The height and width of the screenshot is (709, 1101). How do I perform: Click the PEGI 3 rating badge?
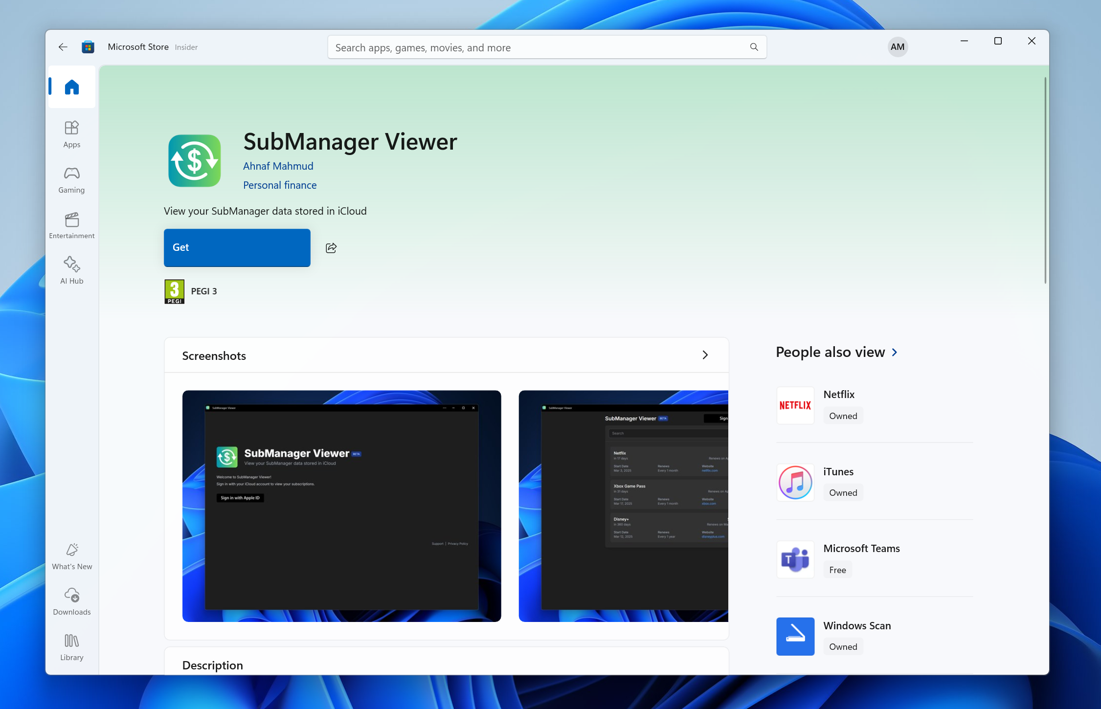[175, 291]
